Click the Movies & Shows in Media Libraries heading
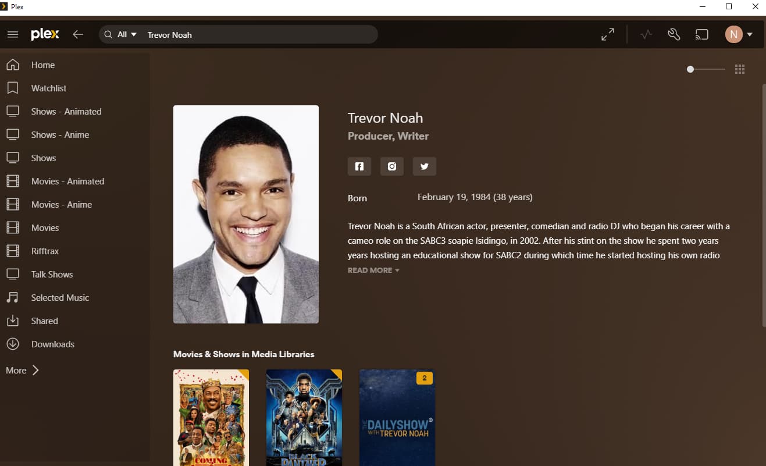Screen dimensions: 766x466 [244, 354]
